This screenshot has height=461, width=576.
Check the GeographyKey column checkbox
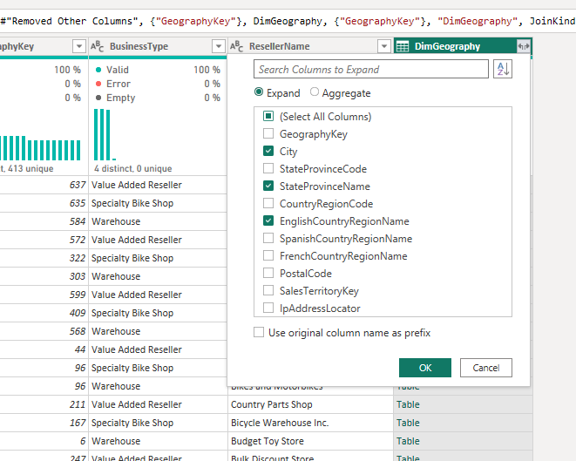(268, 134)
